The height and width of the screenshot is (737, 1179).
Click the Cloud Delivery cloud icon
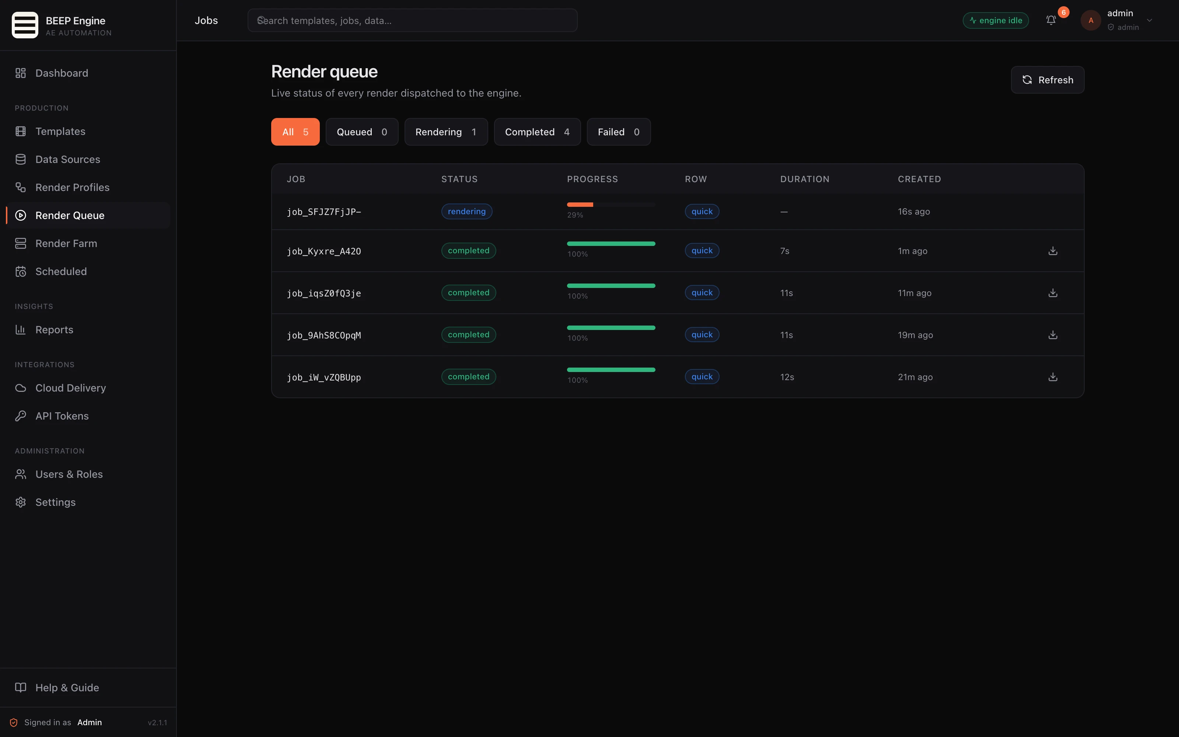[21, 388]
